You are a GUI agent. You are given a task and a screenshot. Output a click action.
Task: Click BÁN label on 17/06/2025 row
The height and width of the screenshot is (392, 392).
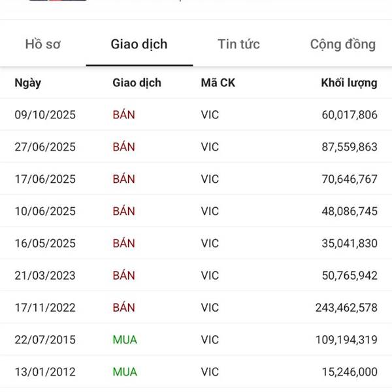tap(123, 179)
